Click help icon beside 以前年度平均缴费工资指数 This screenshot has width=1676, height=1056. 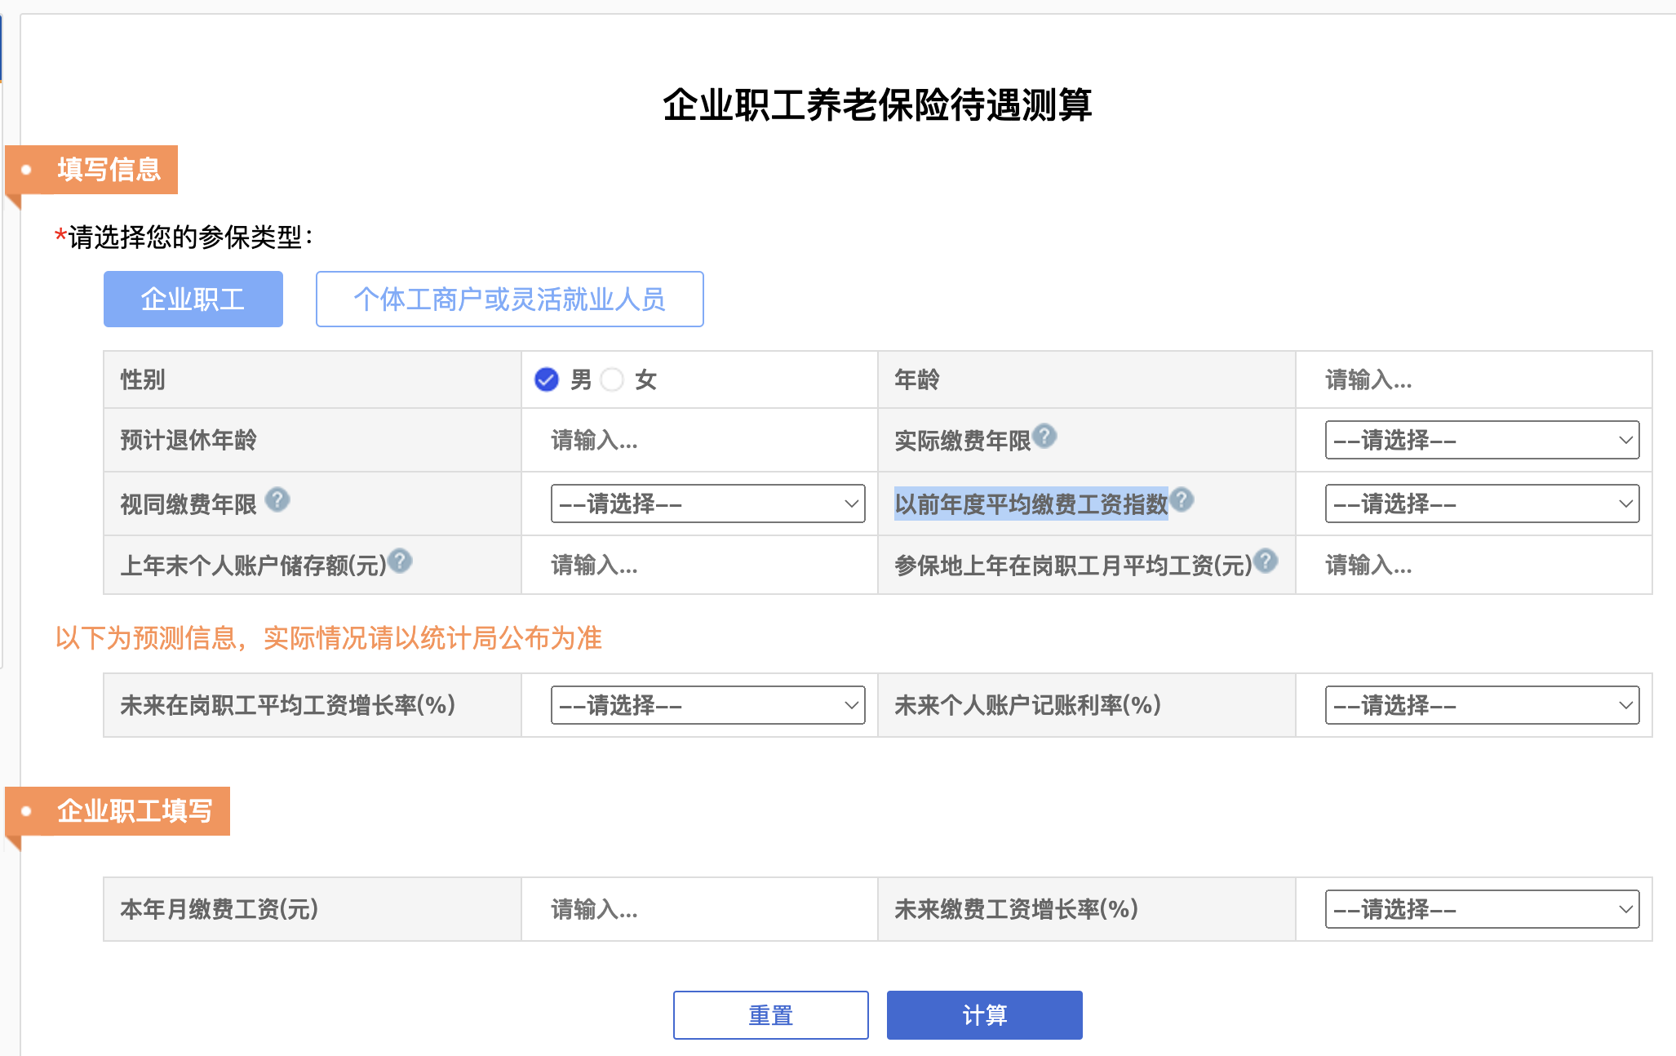click(x=1182, y=499)
